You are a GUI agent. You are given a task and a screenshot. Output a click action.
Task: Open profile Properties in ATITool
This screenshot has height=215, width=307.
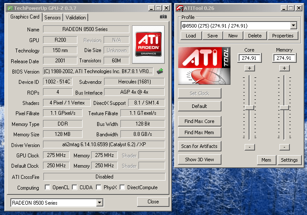click(283, 36)
